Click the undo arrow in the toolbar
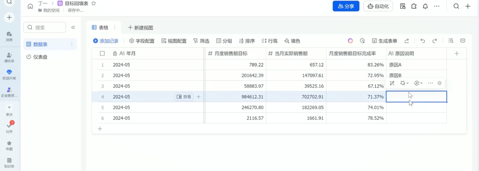The height and width of the screenshot is (171, 479). tap(423, 41)
